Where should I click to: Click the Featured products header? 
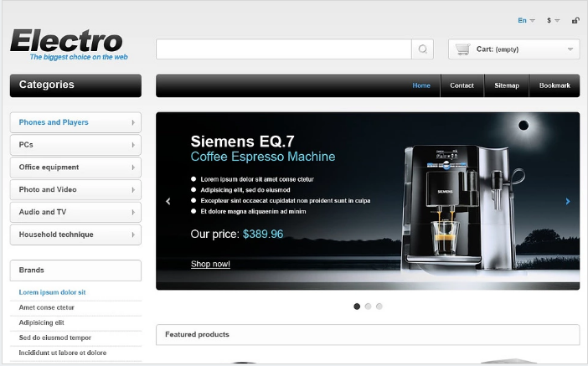[368, 334]
